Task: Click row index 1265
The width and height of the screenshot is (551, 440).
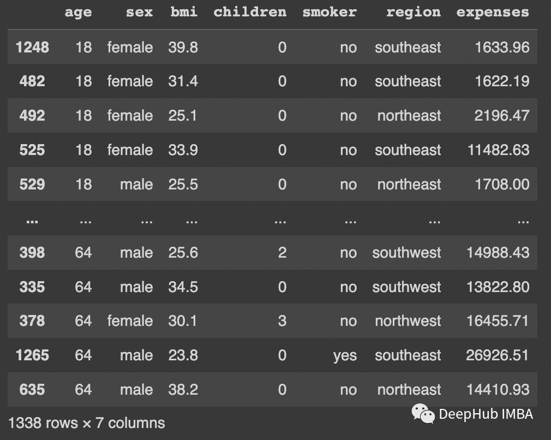Action: click(32, 356)
